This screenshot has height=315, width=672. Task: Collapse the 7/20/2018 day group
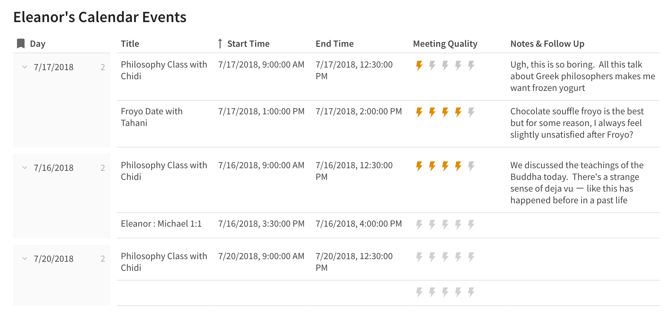25,259
